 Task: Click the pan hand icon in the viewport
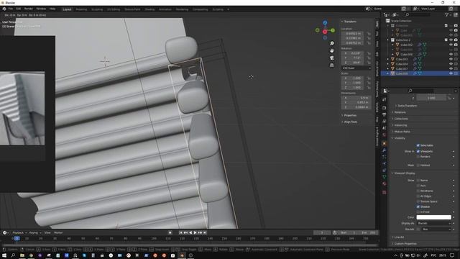pos(332,51)
